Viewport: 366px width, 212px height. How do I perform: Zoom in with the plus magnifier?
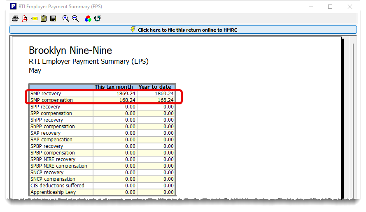pyautogui.click(x=65, y=18)
